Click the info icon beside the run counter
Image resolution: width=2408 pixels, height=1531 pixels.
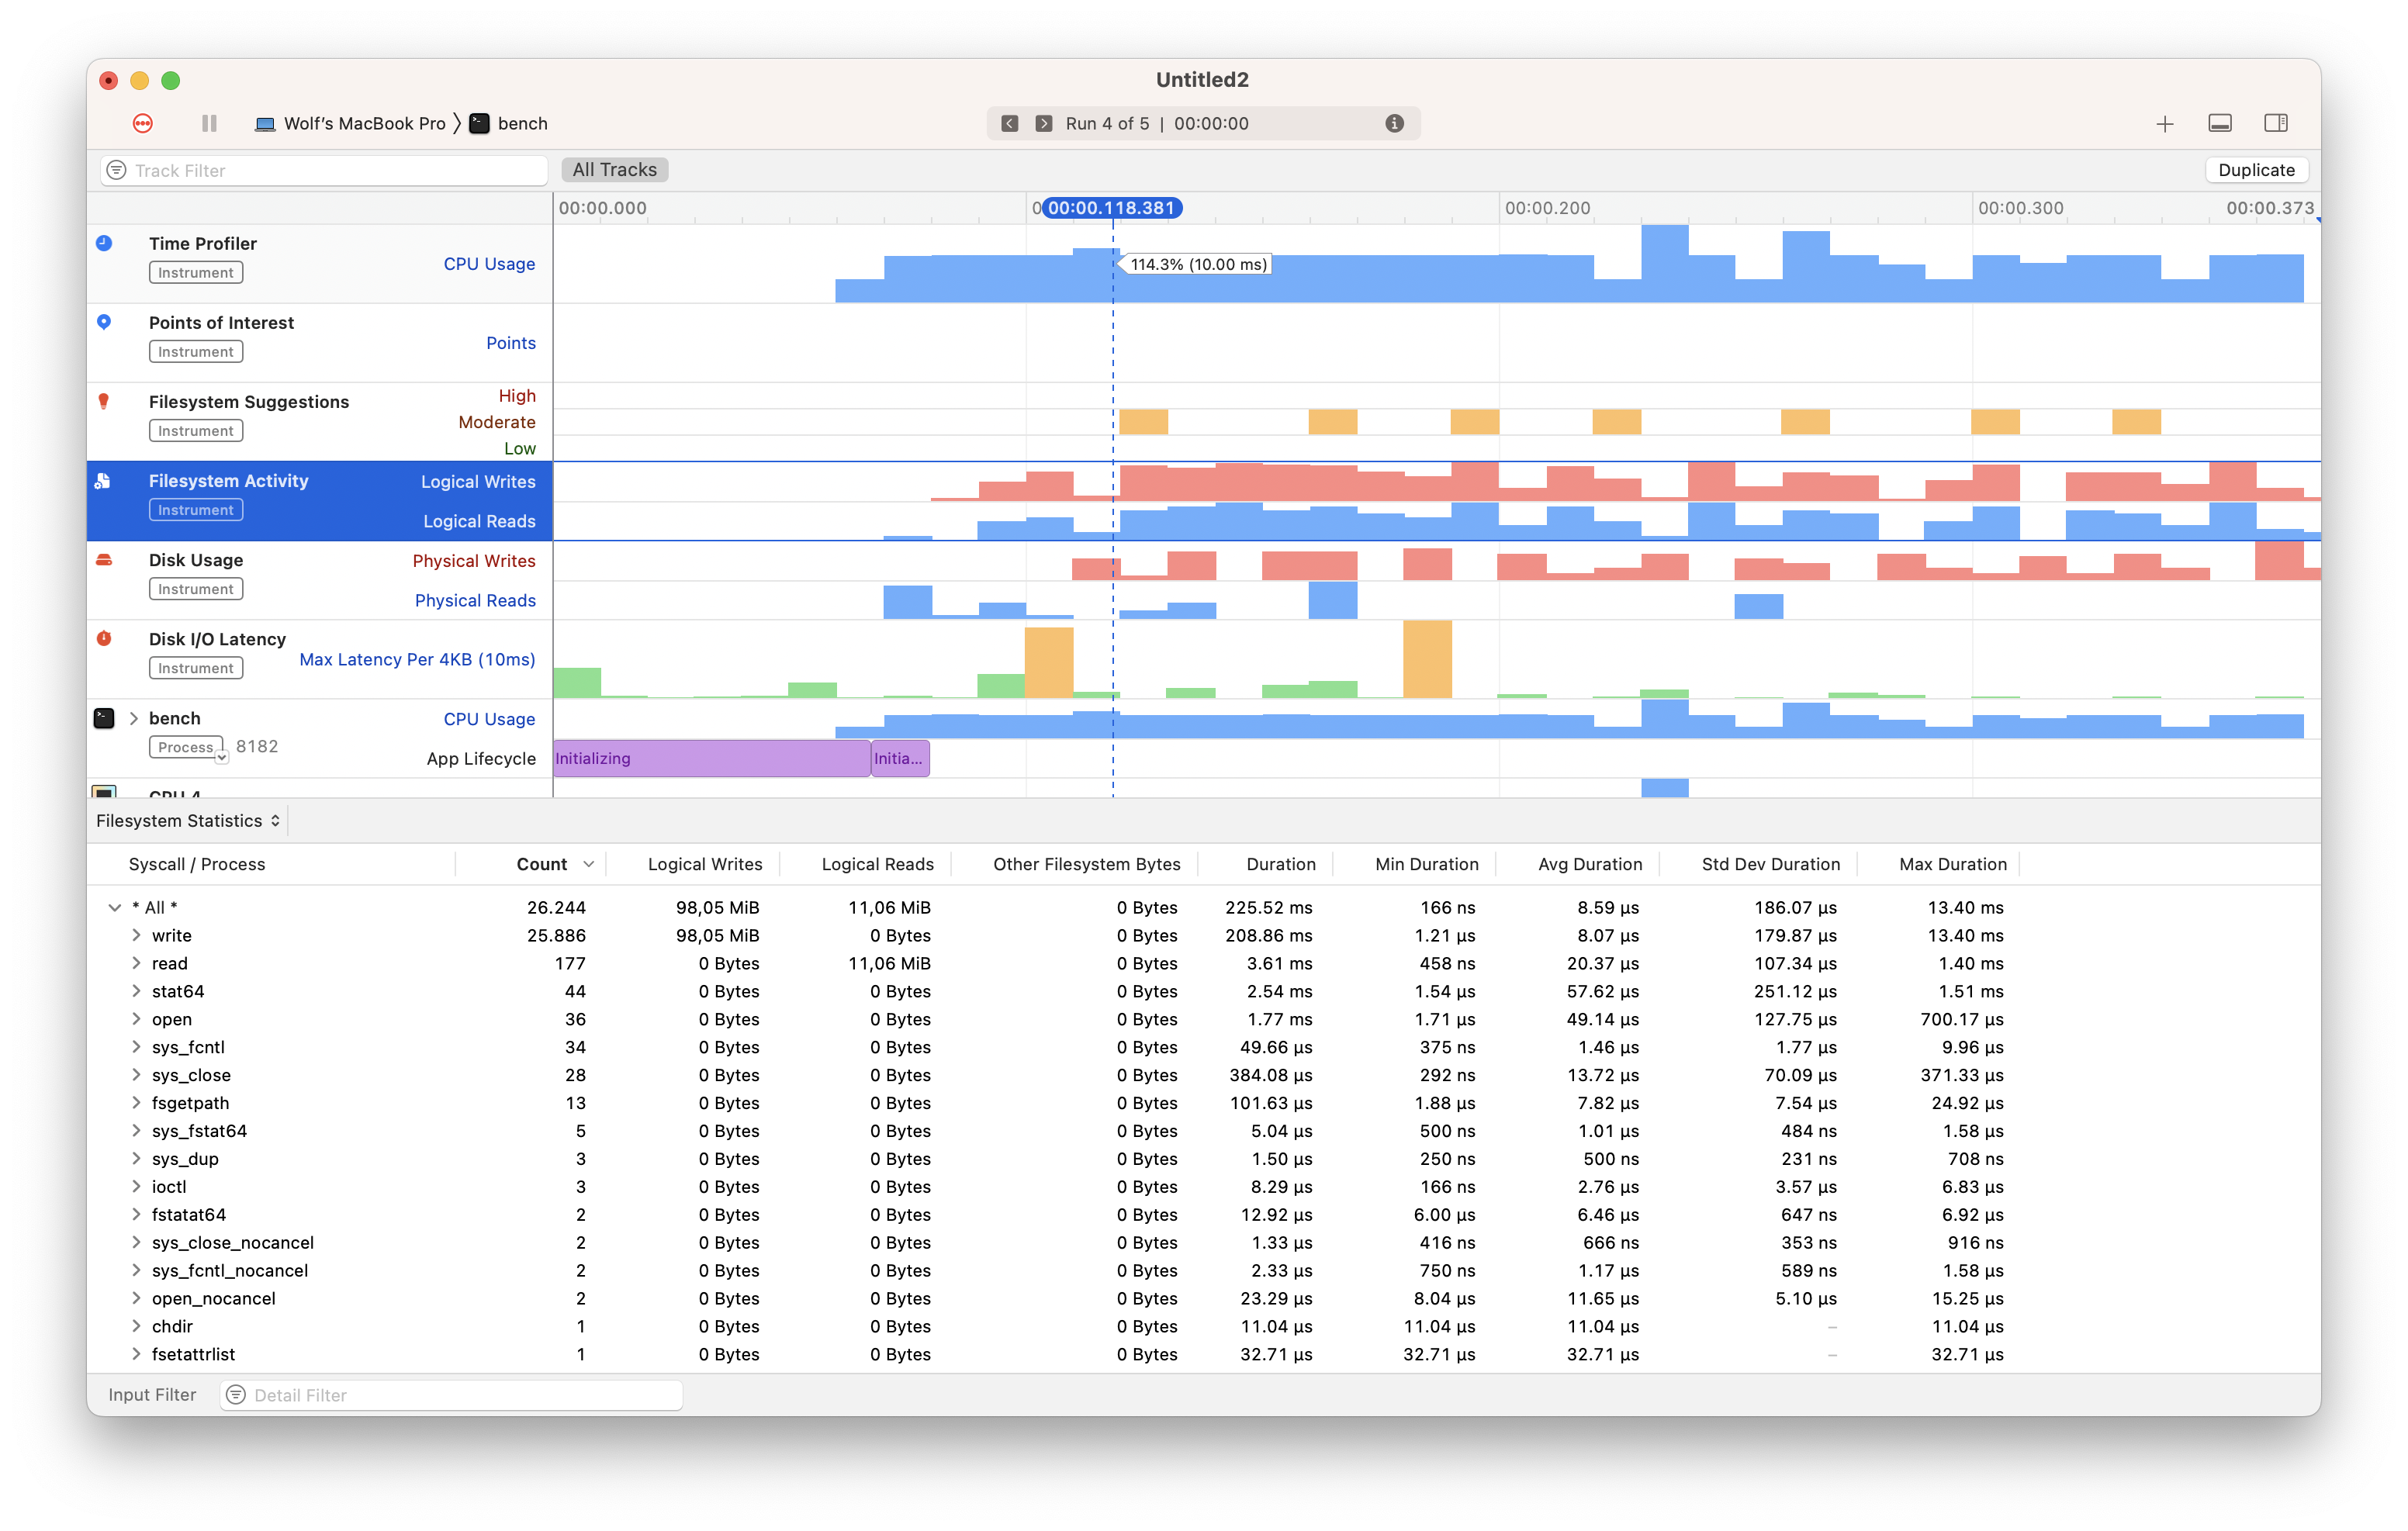(1394, 123)
